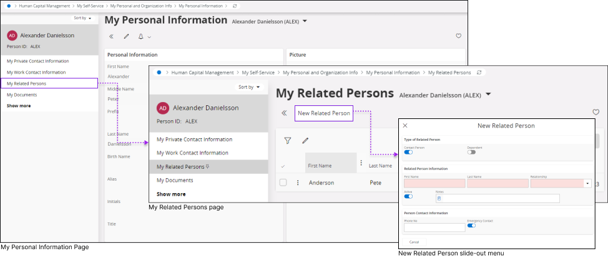
Task: Click the heart favorite icon on My Related Persons
Action: (x=596, y=113)
